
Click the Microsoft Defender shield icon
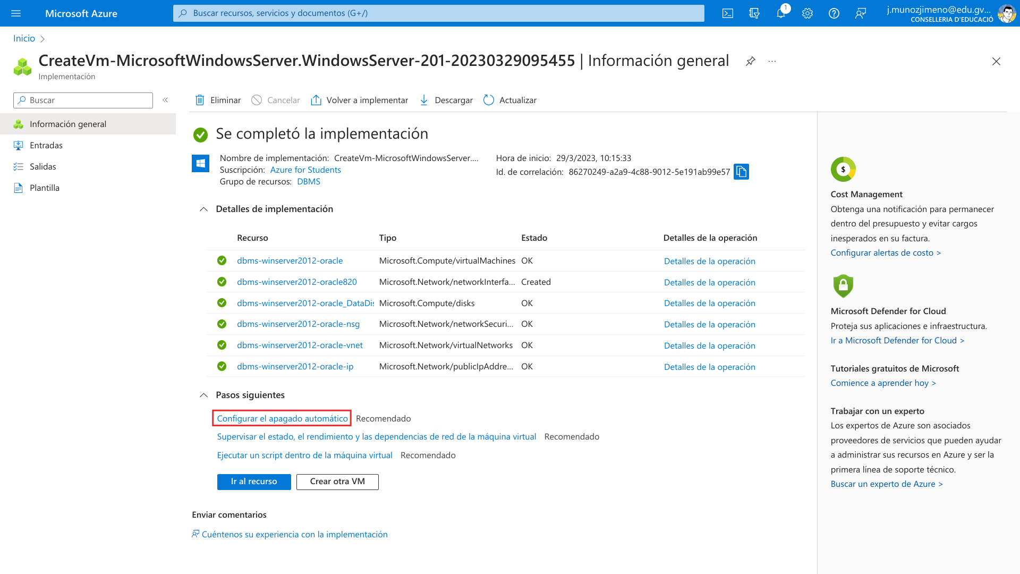click(x=843, y=286)
